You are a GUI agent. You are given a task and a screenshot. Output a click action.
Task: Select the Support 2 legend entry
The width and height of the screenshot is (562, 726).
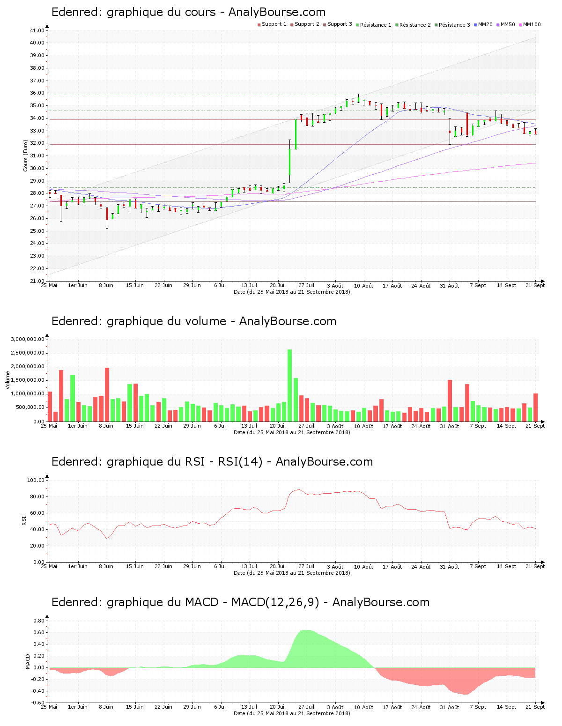[304, 24]
